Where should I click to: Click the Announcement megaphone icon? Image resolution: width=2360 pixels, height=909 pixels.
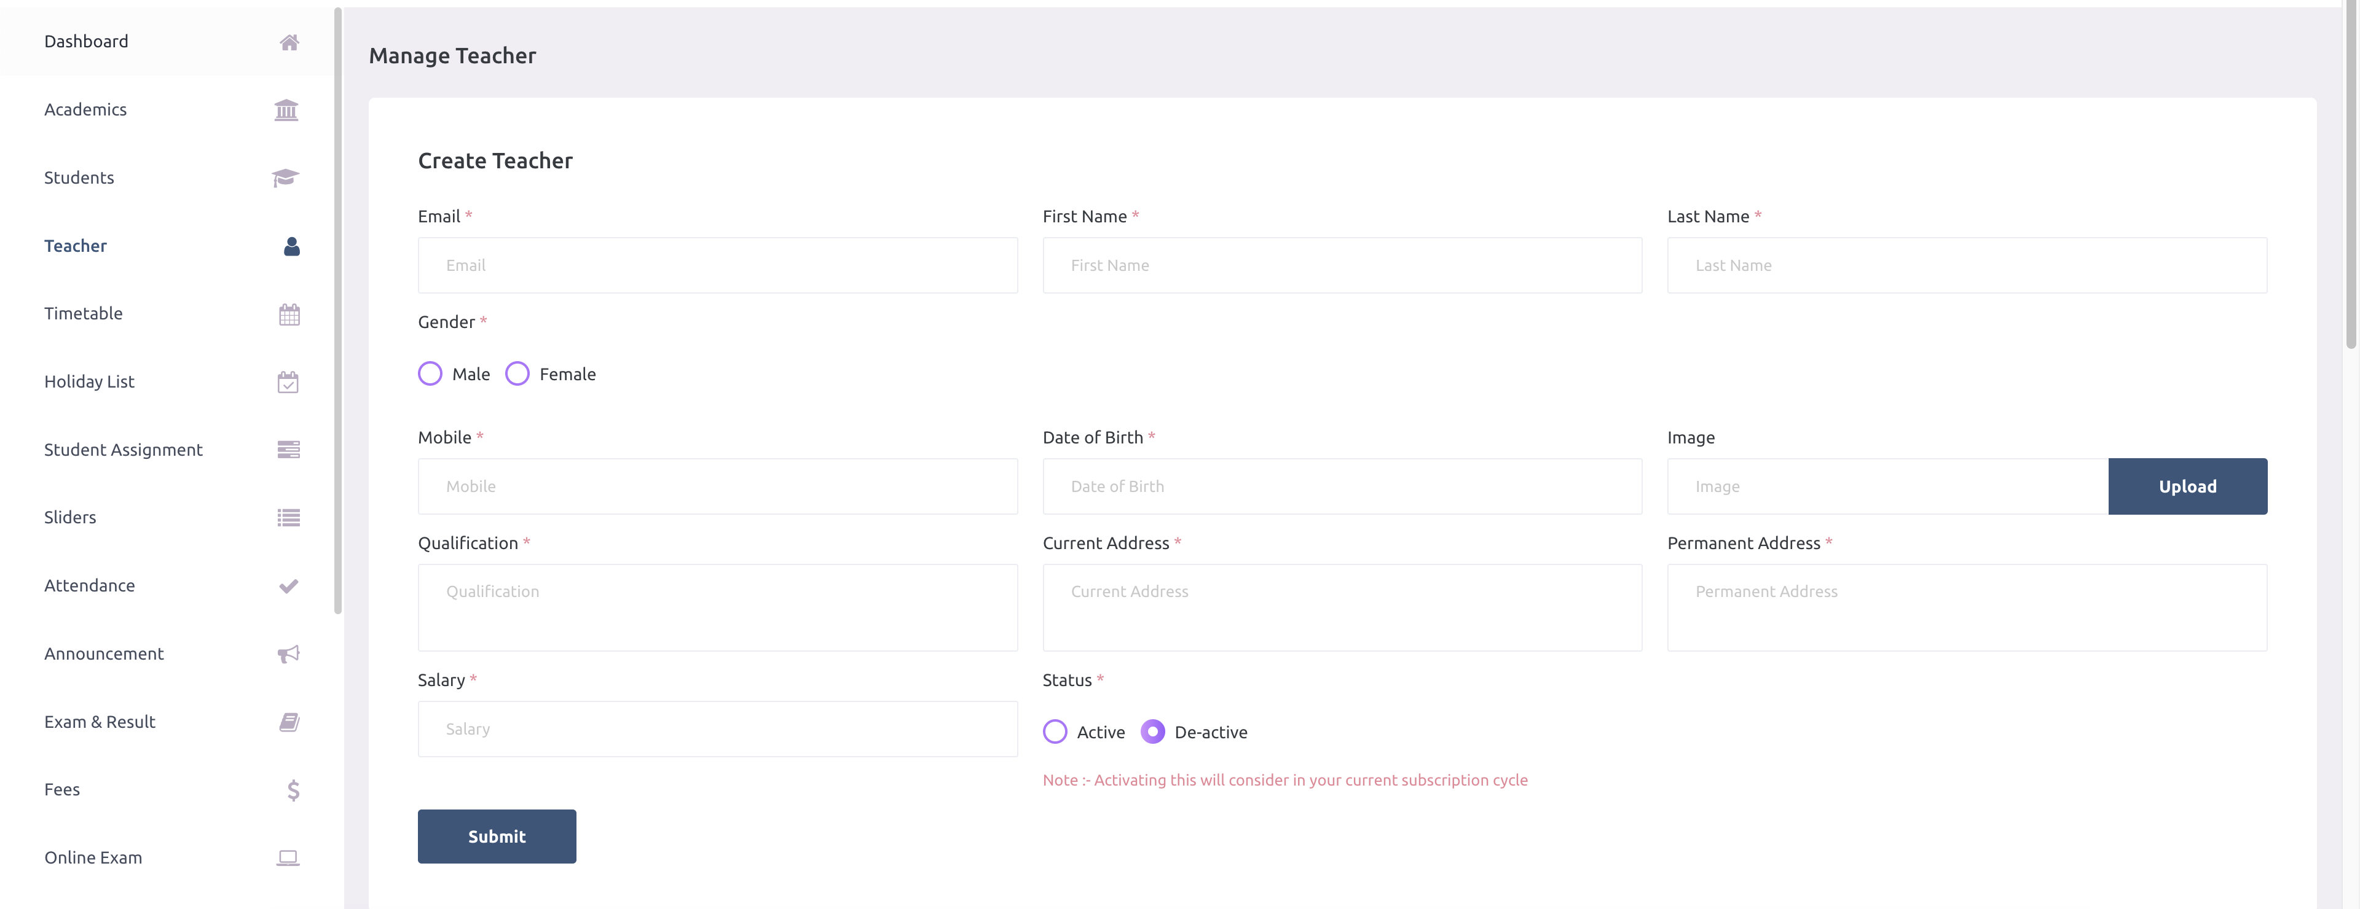tap(288, 653)
